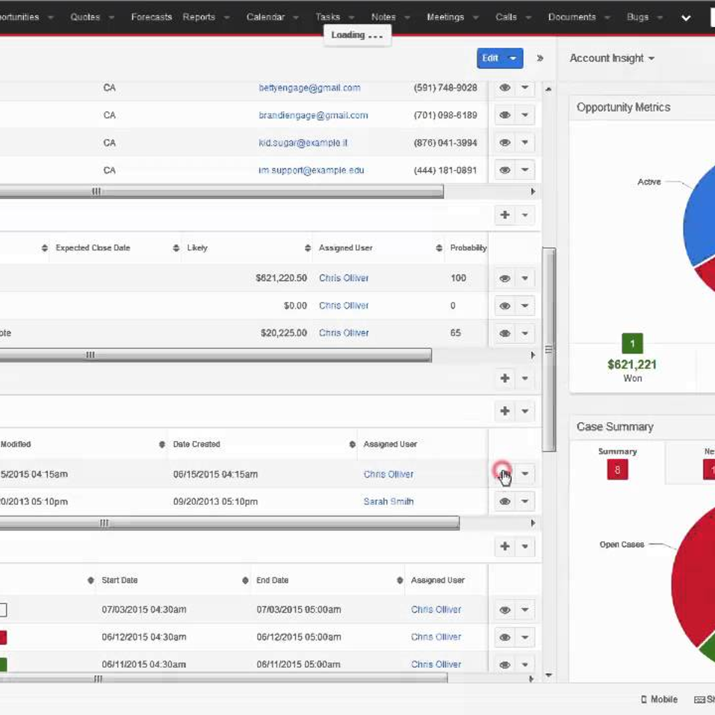The height and width of the screenshot is (715, 715).
Task: Open the brandiengage@gmail.com email link
Action: pos(313,115)
